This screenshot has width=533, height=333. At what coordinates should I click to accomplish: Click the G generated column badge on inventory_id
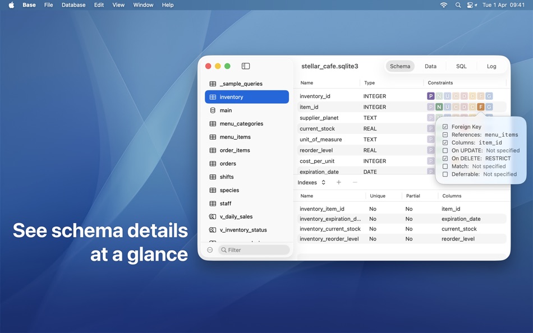[490, 96]
